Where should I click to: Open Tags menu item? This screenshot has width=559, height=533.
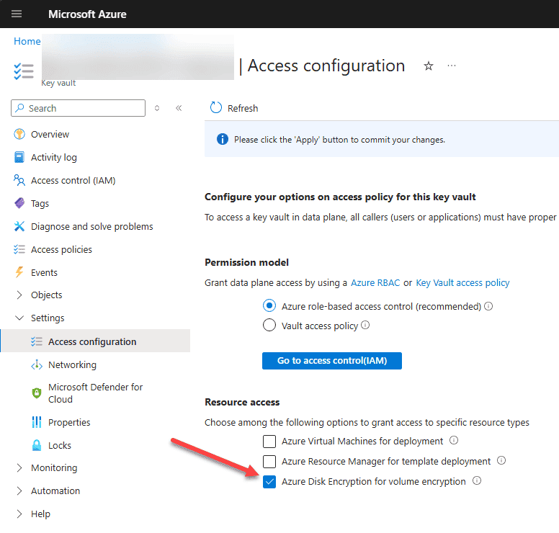40,204
